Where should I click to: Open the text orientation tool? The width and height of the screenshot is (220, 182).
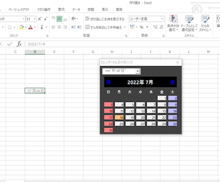pos(73,19)
